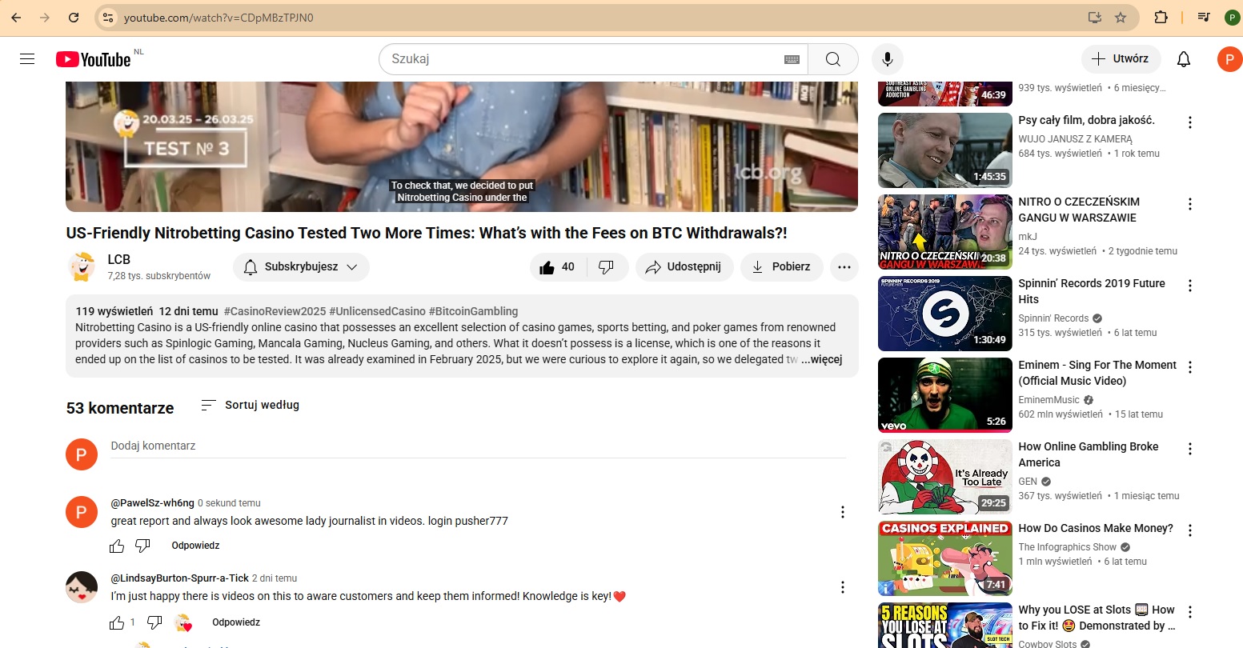Viewport: 1243px width, 648px height.
Task: Open Spinnin' Records 2019 thumbnail
Action: pyautogui.click(x=945, y=314)
